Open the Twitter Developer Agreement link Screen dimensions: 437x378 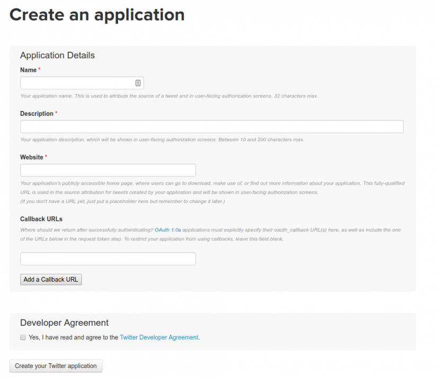[159, 337]
